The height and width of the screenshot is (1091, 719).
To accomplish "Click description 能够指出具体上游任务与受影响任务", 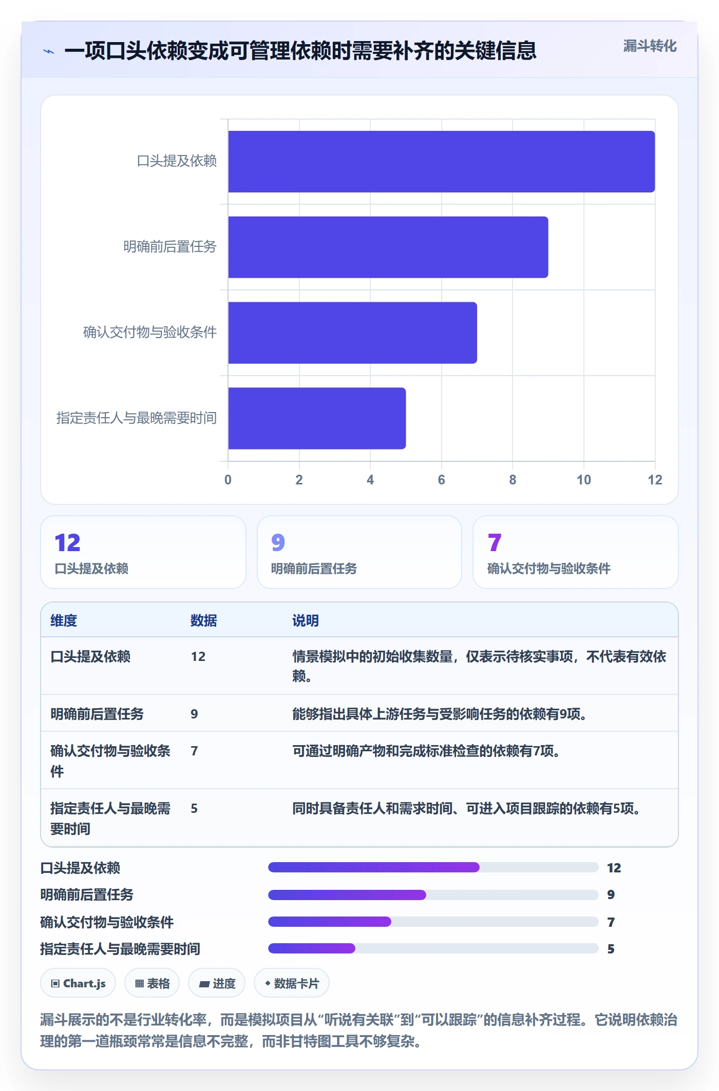I will 440,714.
